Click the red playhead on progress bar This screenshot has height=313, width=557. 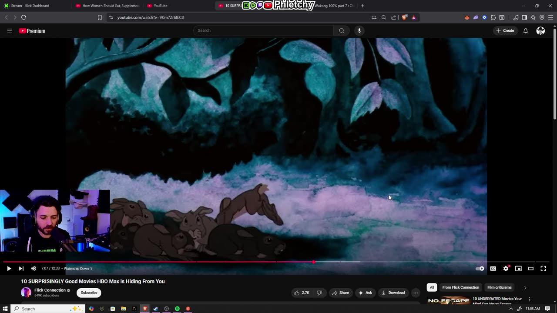point(314,262)
